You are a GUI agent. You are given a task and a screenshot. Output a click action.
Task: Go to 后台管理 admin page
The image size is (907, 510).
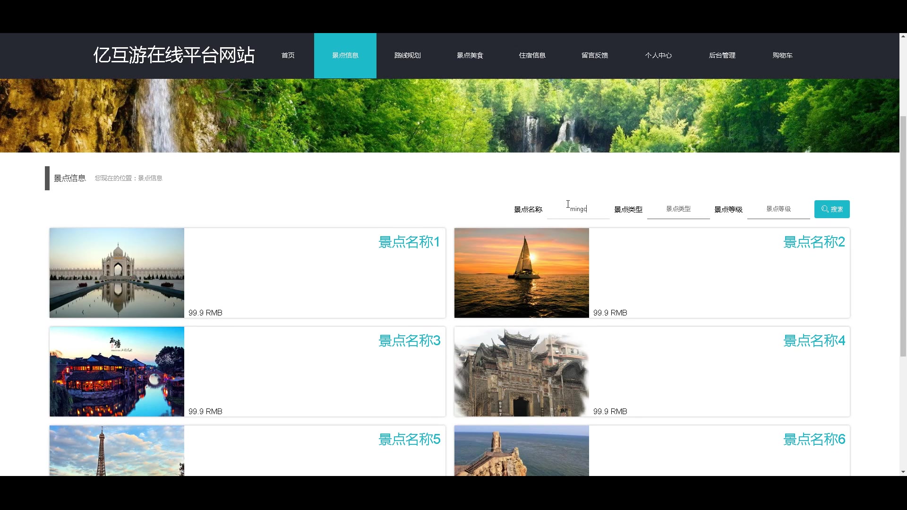pyautogui.click(x=722, y=55)
